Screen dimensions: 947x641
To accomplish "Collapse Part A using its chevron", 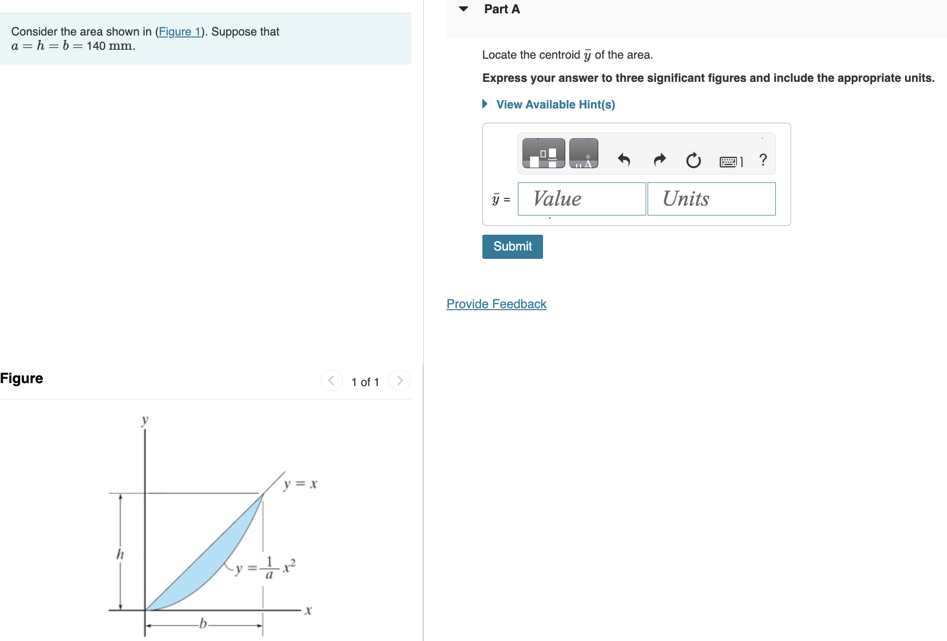I will 463,8.
